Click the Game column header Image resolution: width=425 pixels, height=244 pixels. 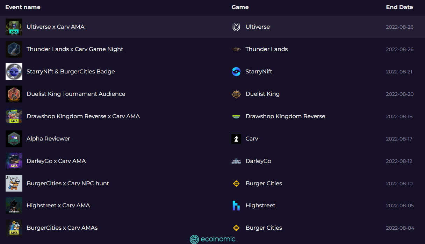(240, 7)
